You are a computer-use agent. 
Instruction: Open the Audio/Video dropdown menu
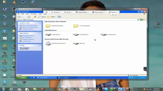click(x=82, y=12)
